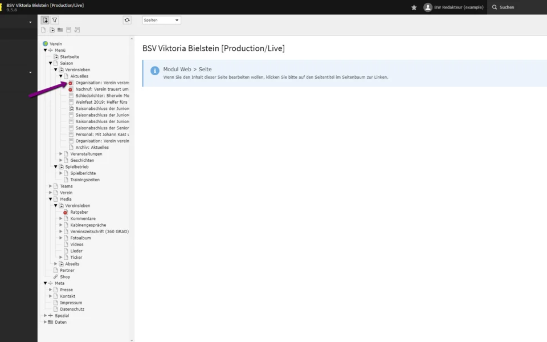The image size is (547, 342).
Task: Click the Daten folder icon
Action: pyautogui.click(x=50, y=322)
